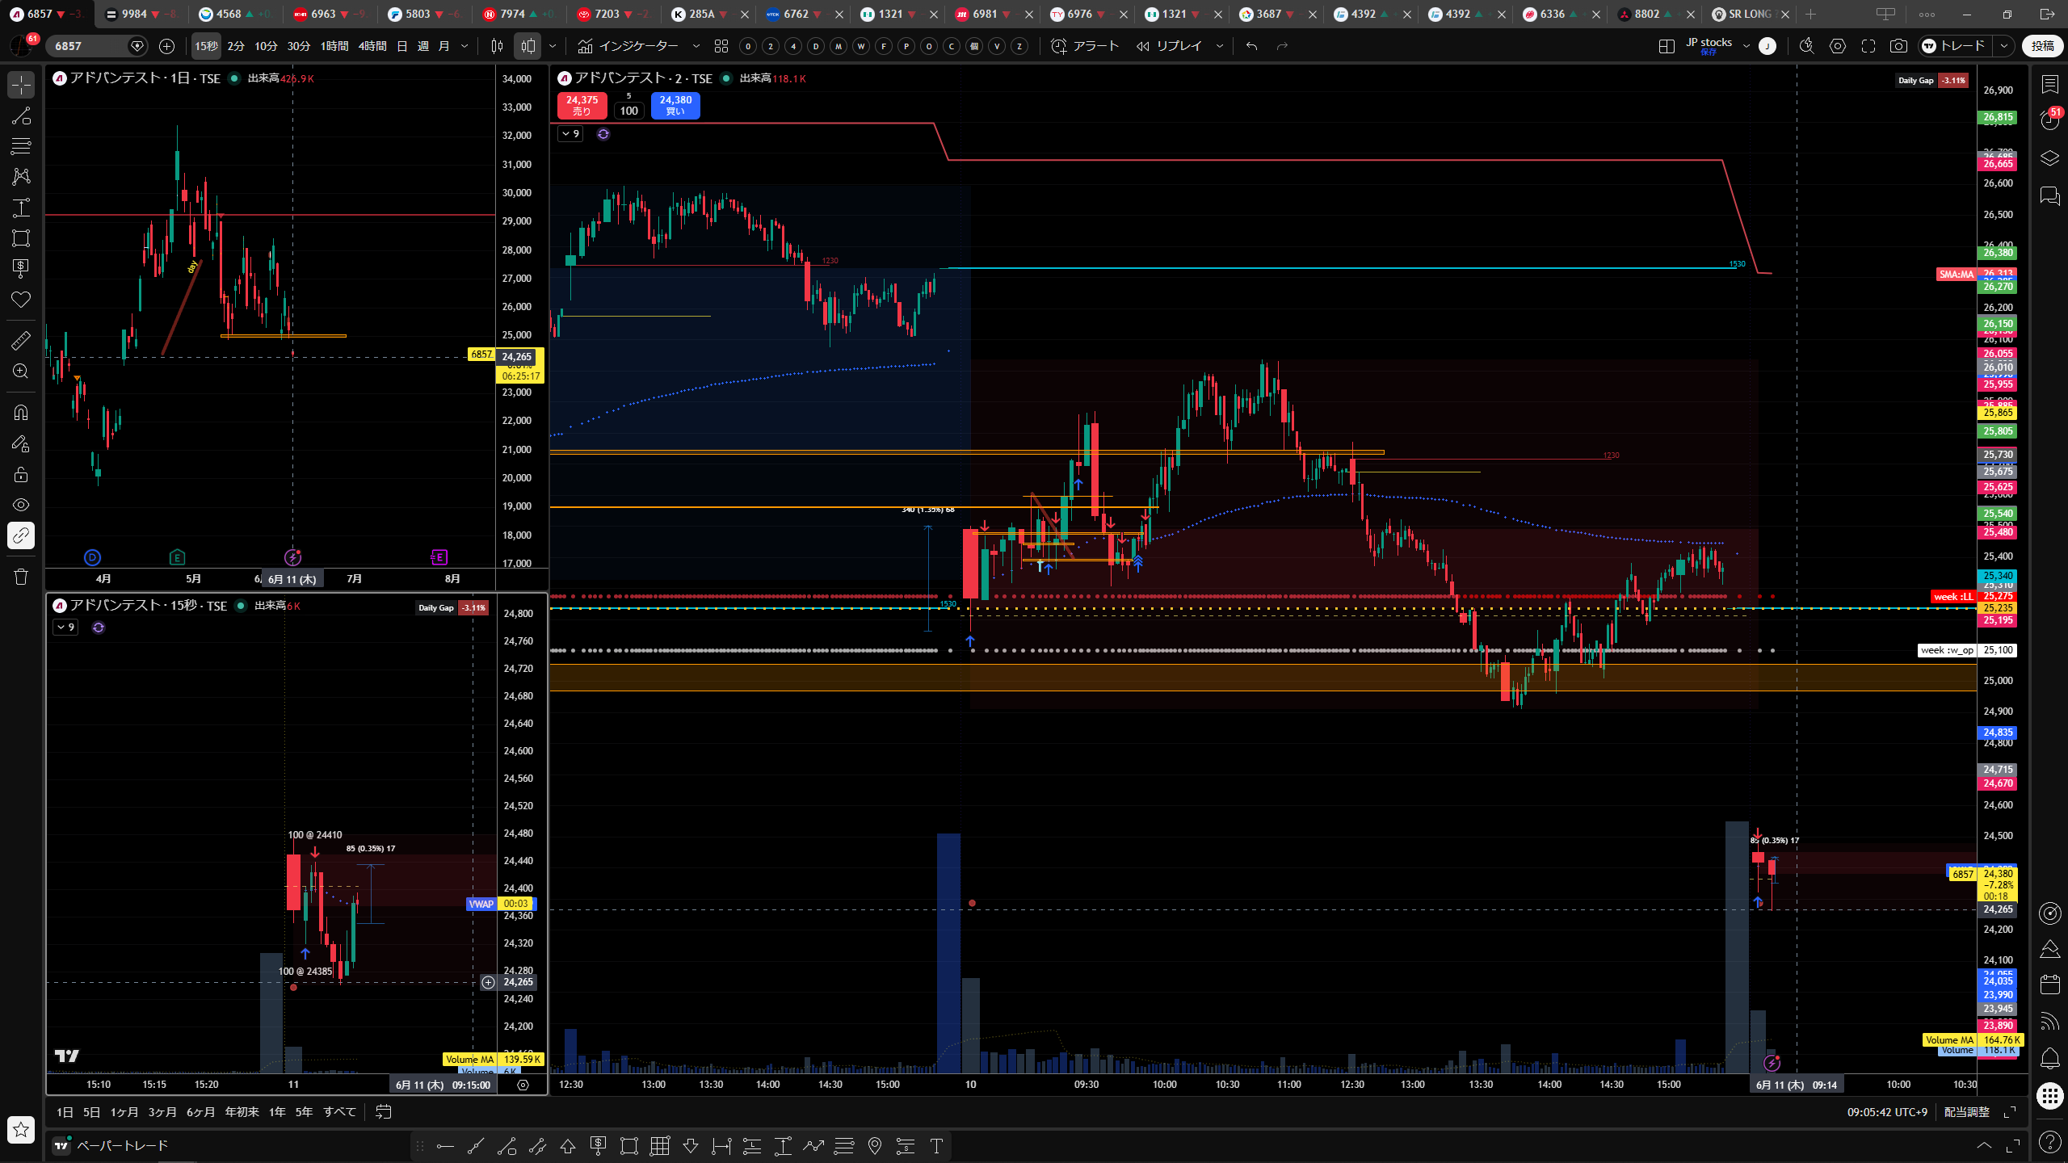Collapse the indicator legend showing 9

point(571,134)
